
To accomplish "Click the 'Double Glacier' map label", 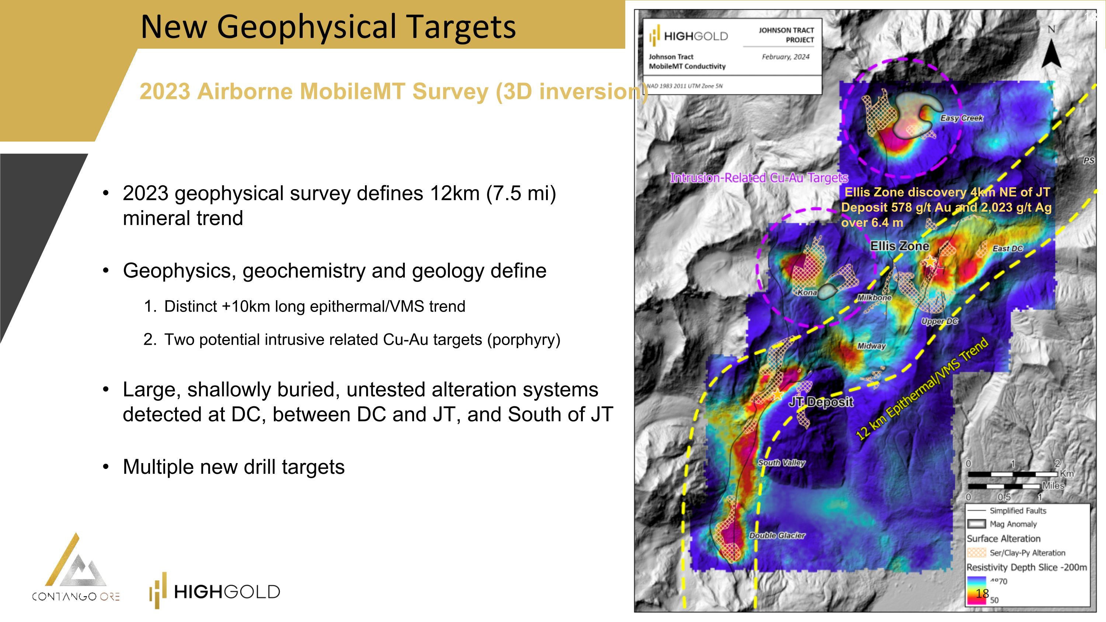I will [777, 535].
